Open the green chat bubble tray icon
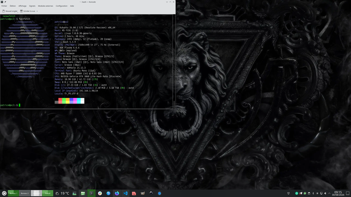The image size is (351, 197). [305, 193]
